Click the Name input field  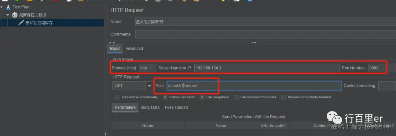tap(265, 22)
